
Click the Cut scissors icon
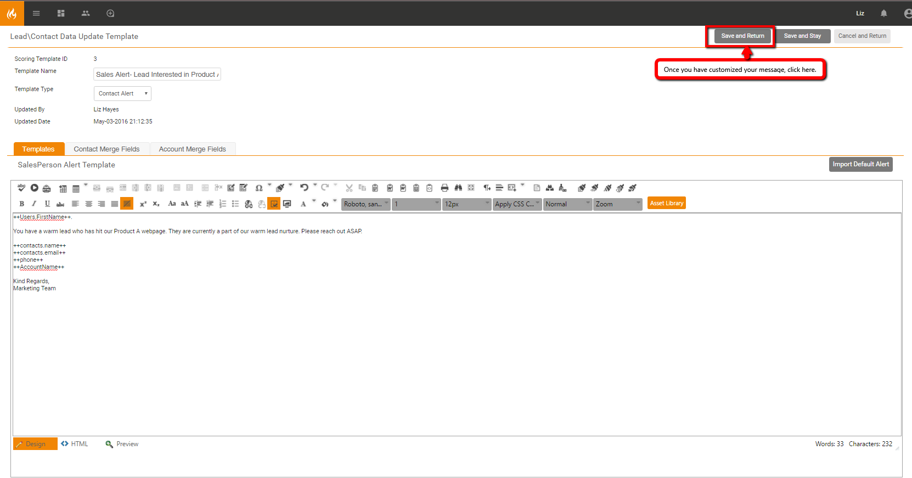click(349, 188)
